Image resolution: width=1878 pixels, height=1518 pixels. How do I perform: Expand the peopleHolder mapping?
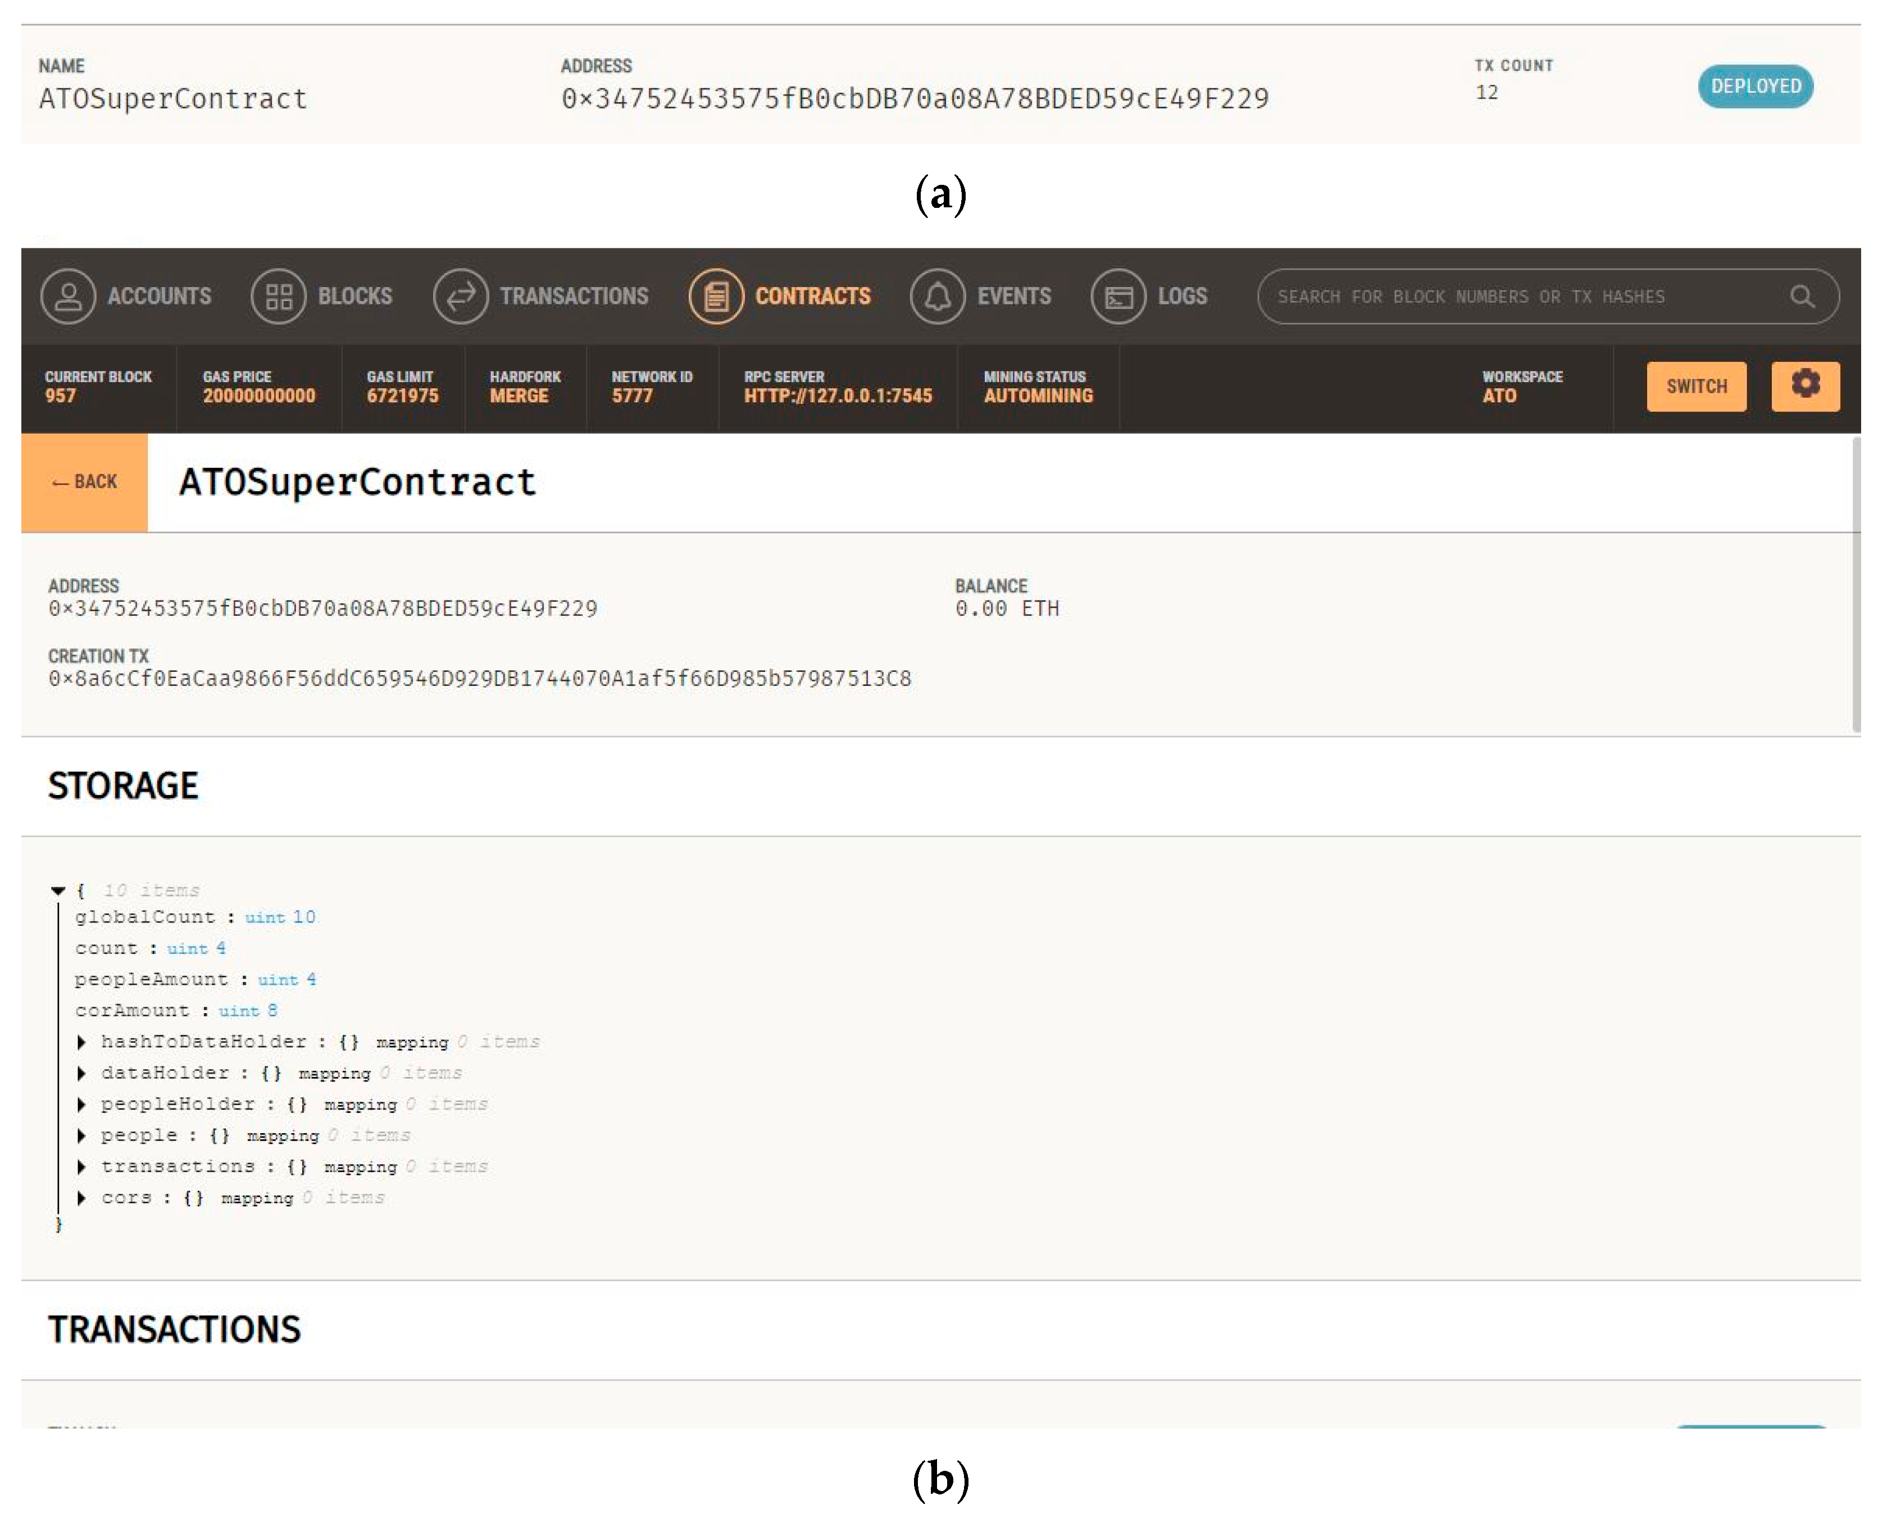[81, 1105]
